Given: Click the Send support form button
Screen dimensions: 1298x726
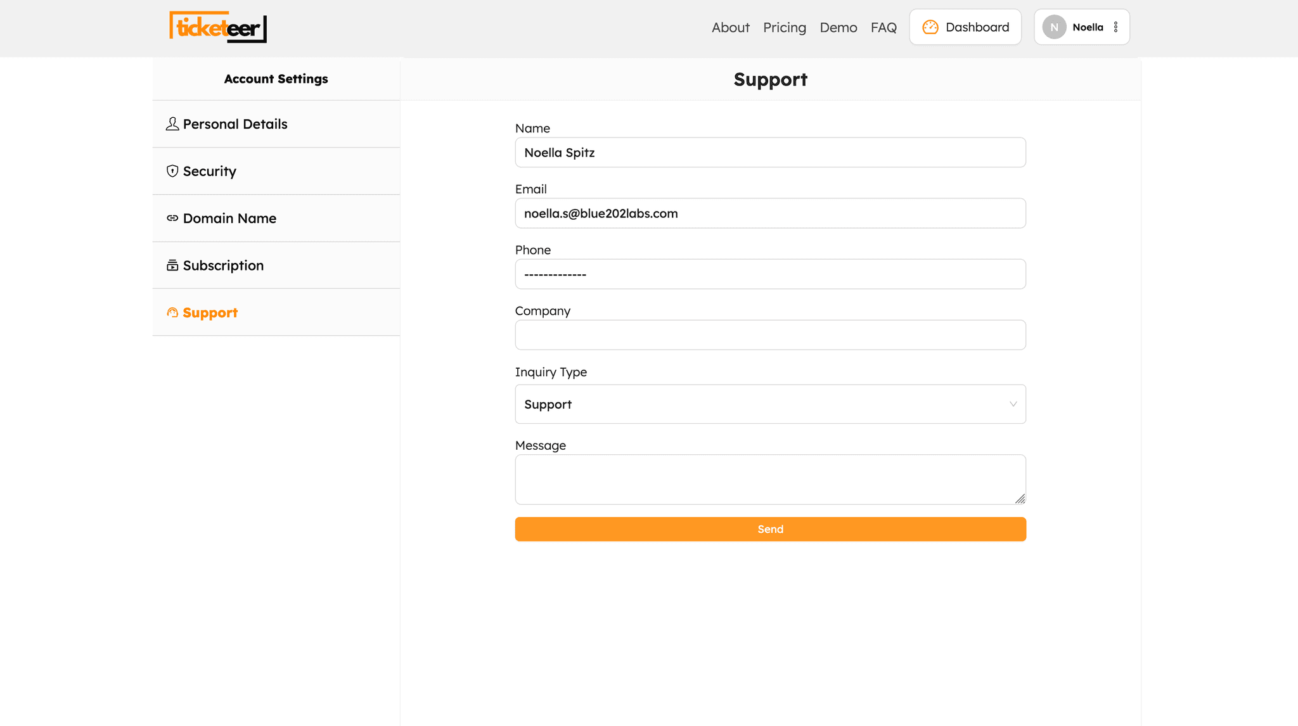Looking at the screenshot, I should pyautogui.click(x=770, y=529).
